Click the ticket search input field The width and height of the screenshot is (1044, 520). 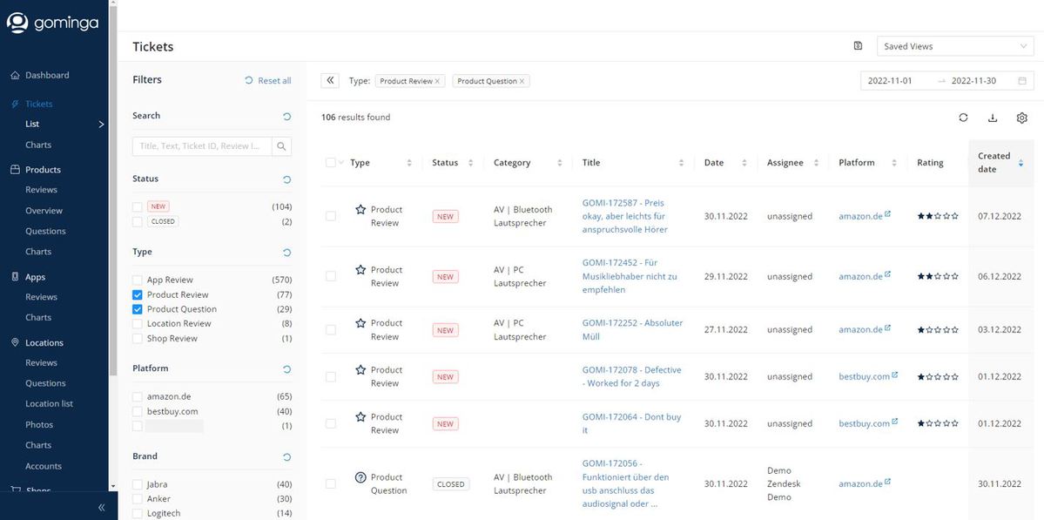click(202, 146)
